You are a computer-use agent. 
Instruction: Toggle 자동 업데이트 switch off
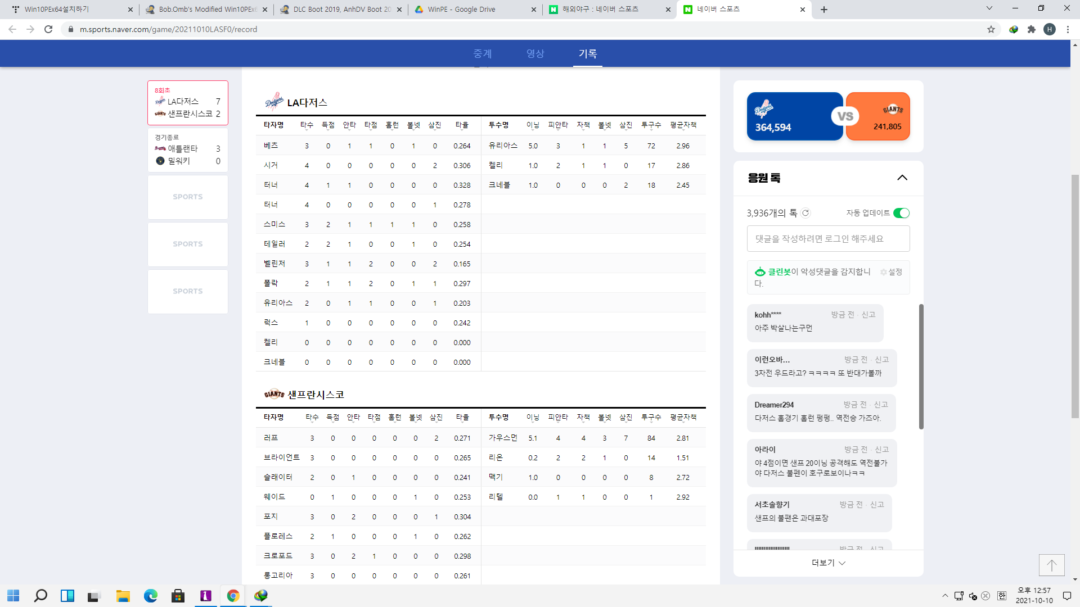(x=901, y=213)
